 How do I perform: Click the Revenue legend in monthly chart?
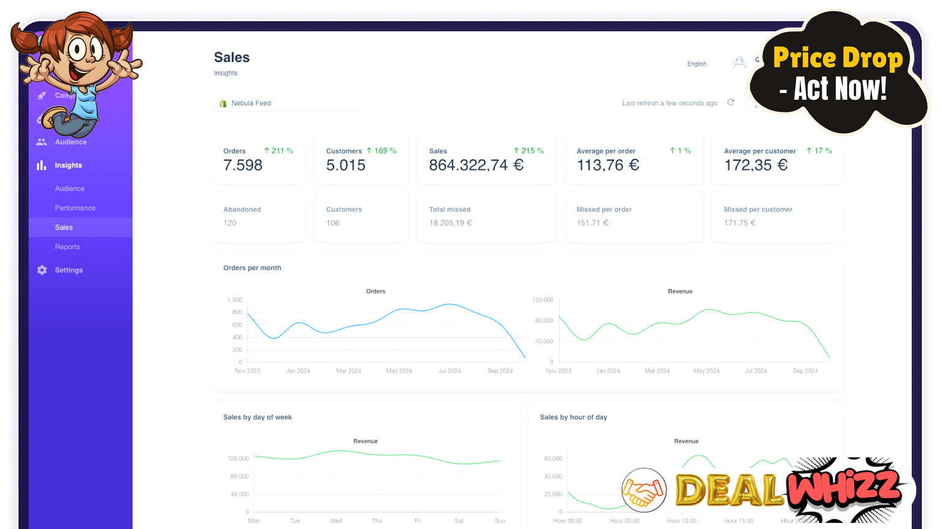click(x=680, y=291)
